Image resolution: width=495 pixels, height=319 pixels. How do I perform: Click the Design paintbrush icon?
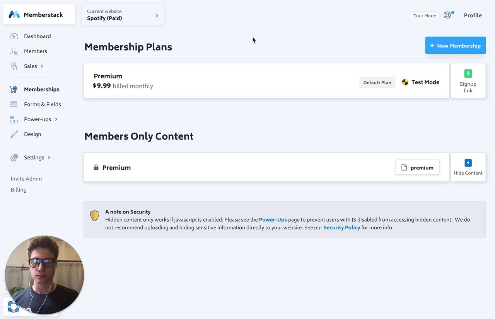14,134
